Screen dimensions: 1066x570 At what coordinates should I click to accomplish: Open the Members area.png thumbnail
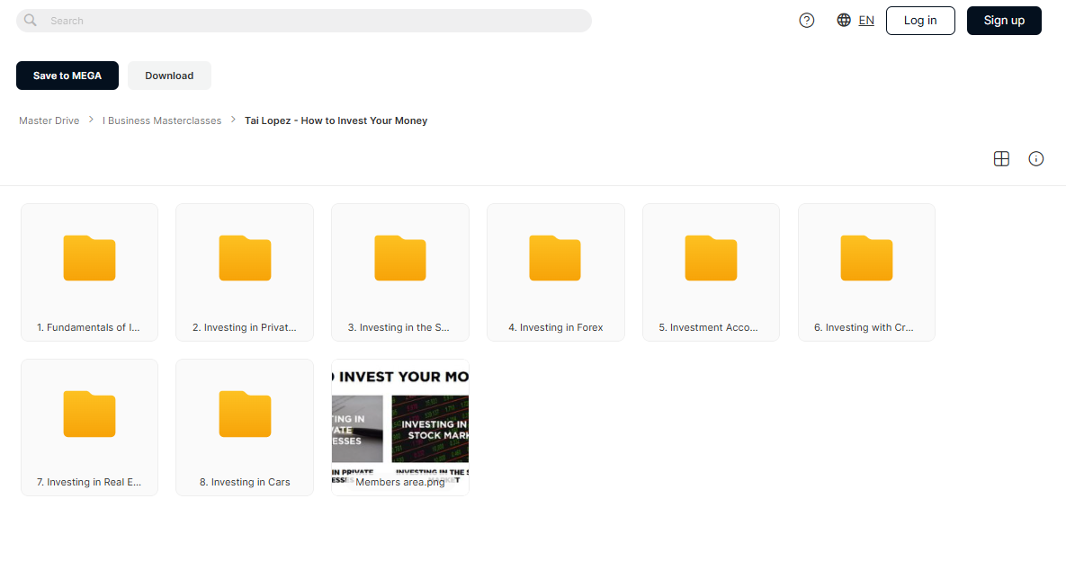pyautogui.click(x=399, y=427)
